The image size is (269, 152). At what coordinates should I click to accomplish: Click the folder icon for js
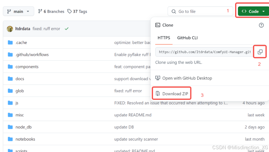tap(10, 103)
